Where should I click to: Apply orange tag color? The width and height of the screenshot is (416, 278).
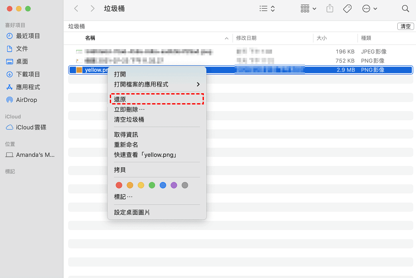point(130,185)
